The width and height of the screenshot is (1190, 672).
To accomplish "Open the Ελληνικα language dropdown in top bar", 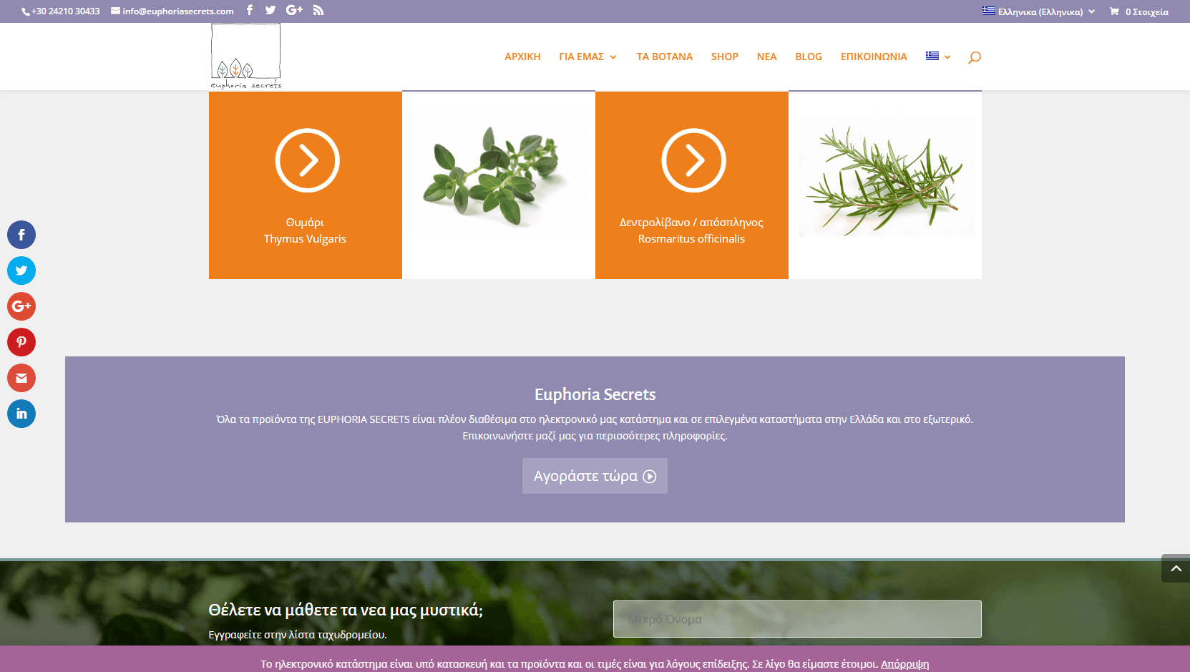I will (x=1038, y=11).
